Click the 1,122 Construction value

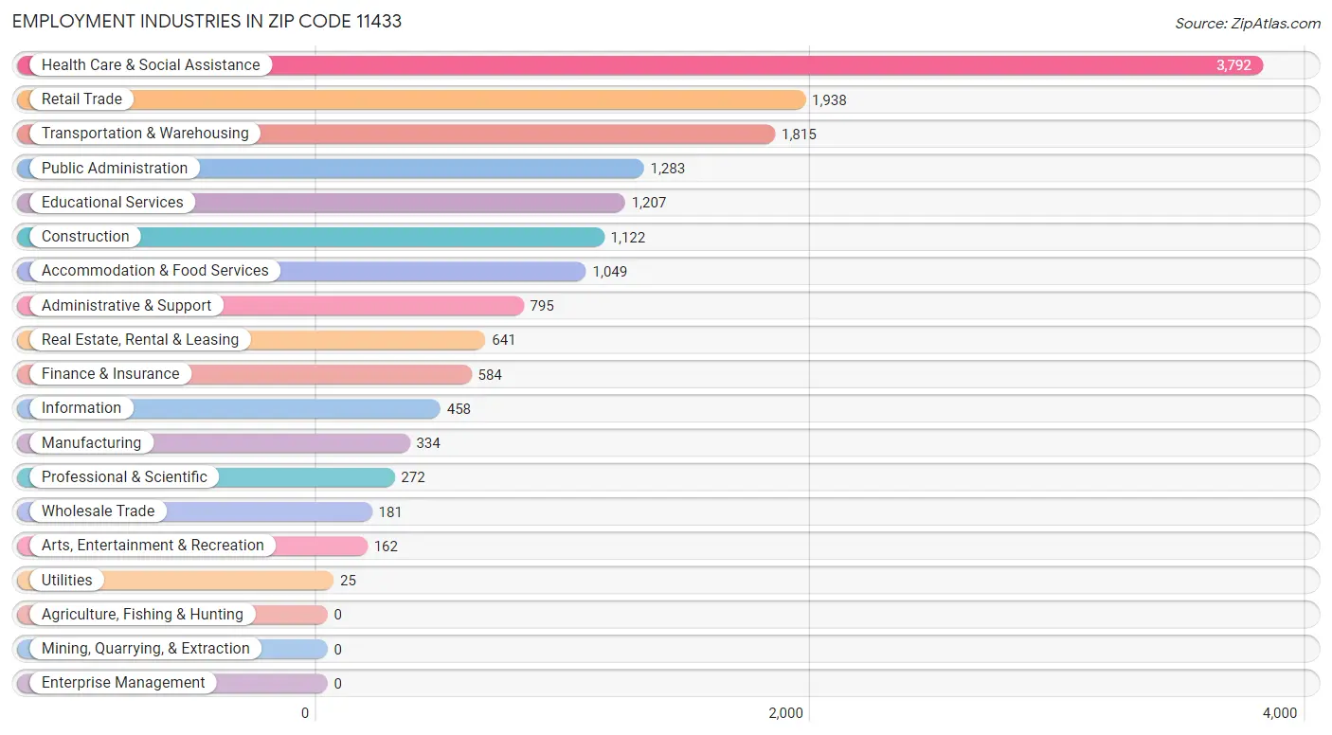628,238
